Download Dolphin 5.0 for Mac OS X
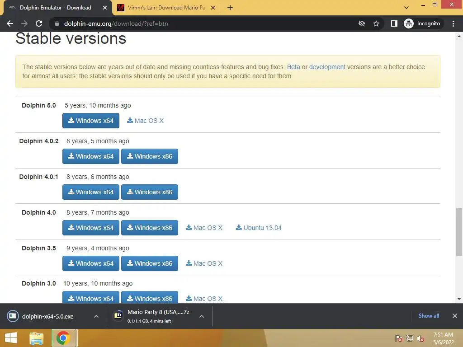Image resolution: width=463 pixels, height=347 pixels. pyautogui.click(x=145, y=121)
